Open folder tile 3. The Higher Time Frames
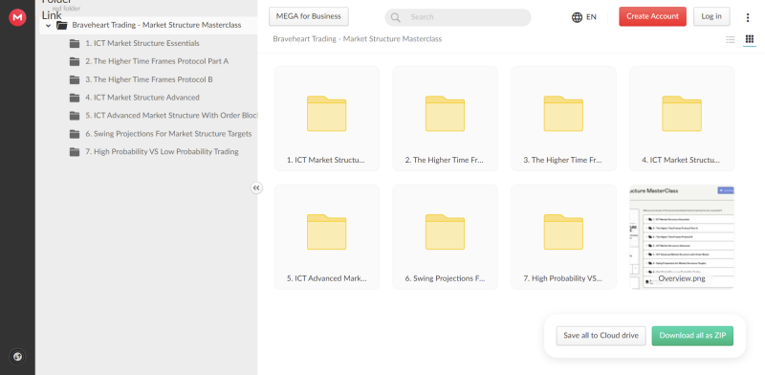The height and width of the screenshot is (375, 765). pos(563,119)
